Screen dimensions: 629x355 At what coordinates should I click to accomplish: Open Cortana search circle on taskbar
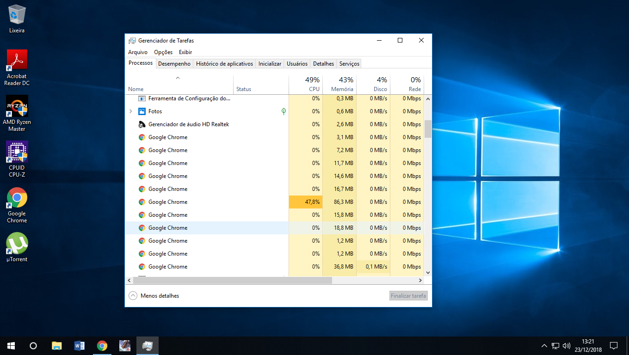(33, 345)
